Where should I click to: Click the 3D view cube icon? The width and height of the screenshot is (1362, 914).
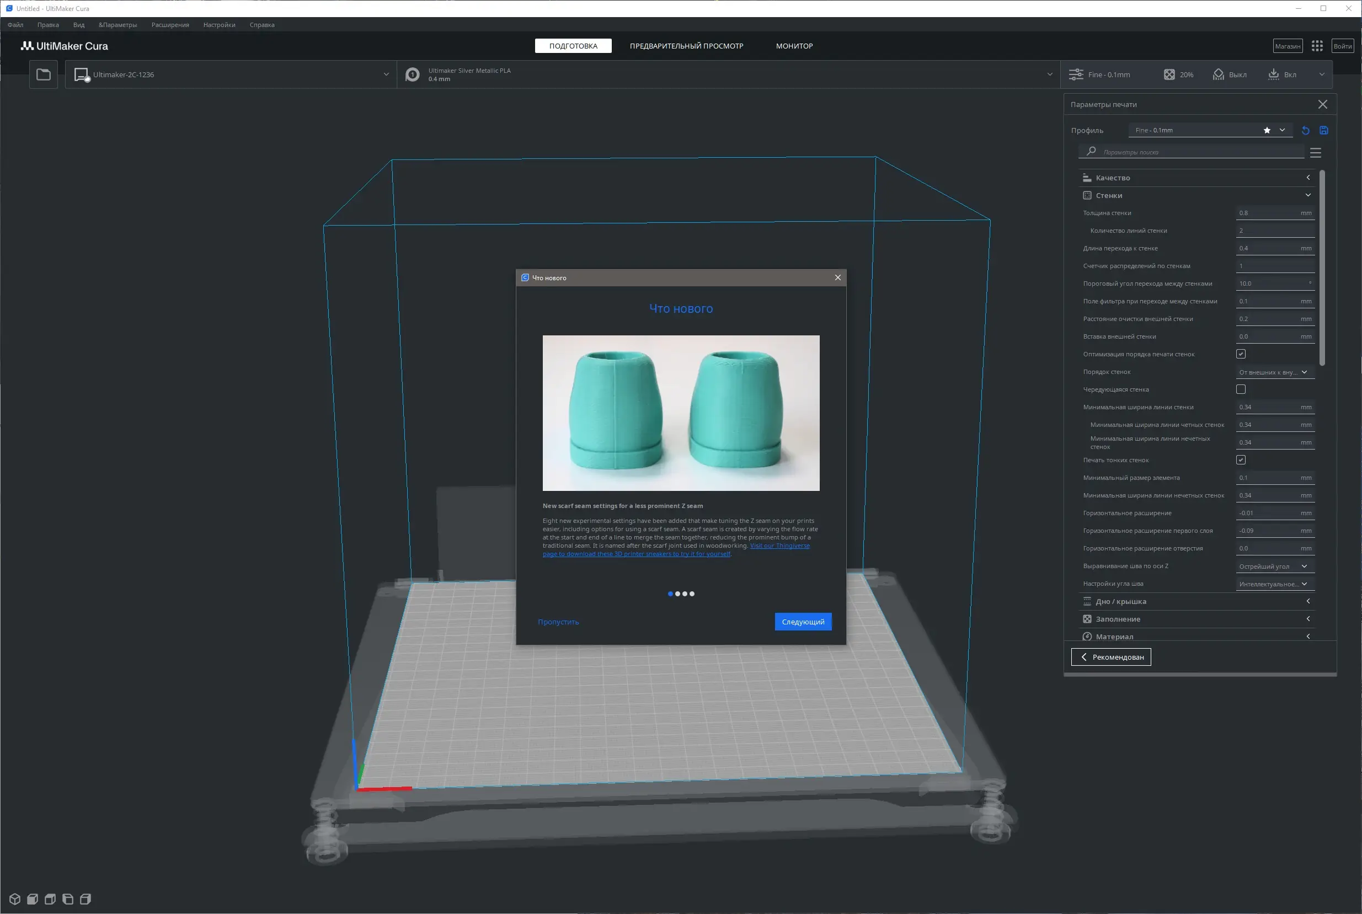pos(15,899)
